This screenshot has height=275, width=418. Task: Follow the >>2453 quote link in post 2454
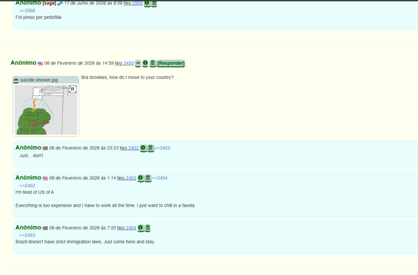click(27, 235)
